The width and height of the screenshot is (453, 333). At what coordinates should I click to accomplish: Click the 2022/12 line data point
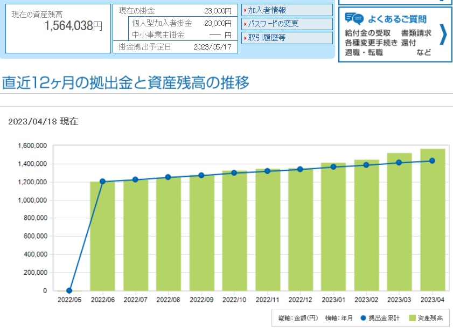pos(300,169)
